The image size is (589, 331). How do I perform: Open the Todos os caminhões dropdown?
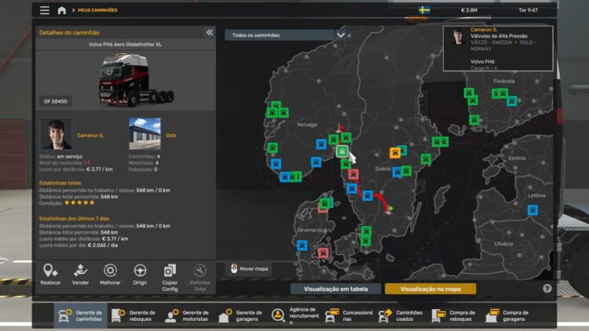(280, 35)
